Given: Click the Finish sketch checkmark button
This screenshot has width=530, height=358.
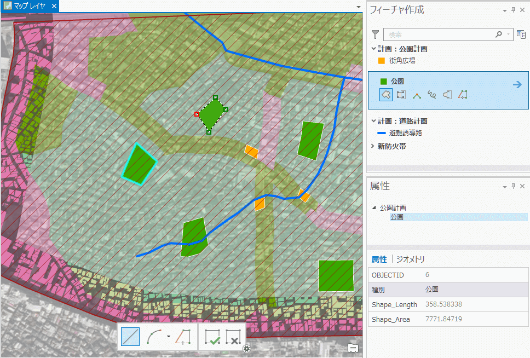Looking at the screenshot, I should coord(212,337).
